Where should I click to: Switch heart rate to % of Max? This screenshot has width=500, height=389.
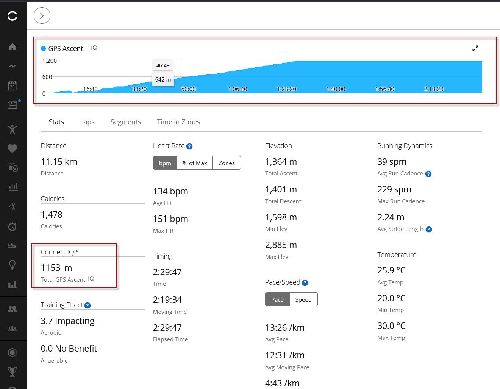[x=195, y=163]
